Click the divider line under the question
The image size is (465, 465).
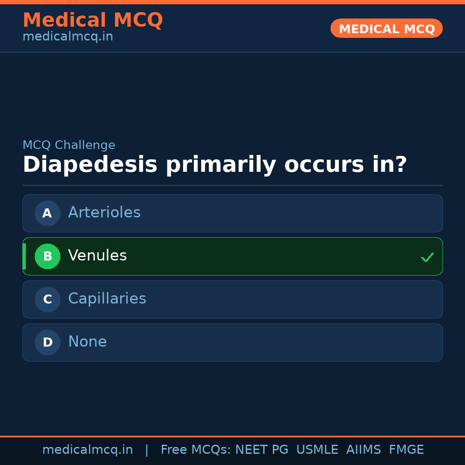click(x=232, y=186)
